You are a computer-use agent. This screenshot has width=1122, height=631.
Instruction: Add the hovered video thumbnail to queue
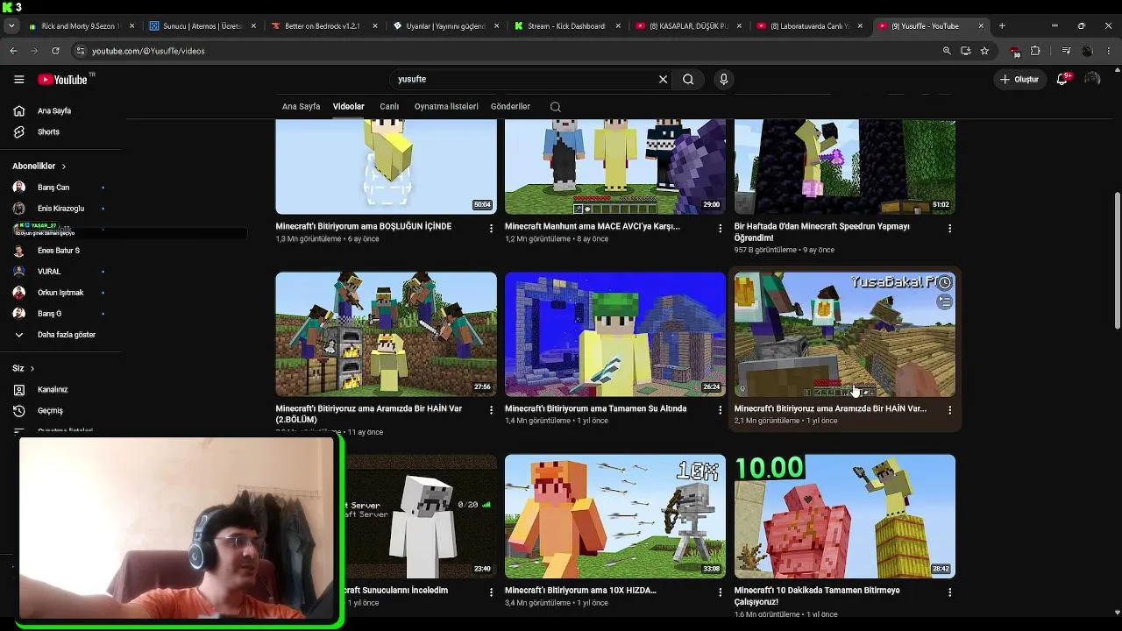944,302
